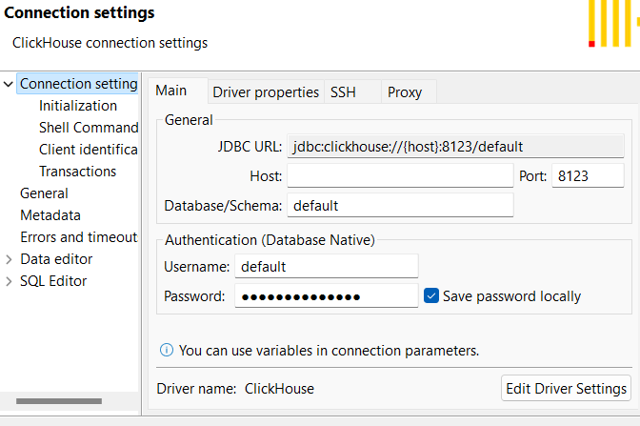Open the Transactions settings page

pyautogui.click(x=77, y=172)
